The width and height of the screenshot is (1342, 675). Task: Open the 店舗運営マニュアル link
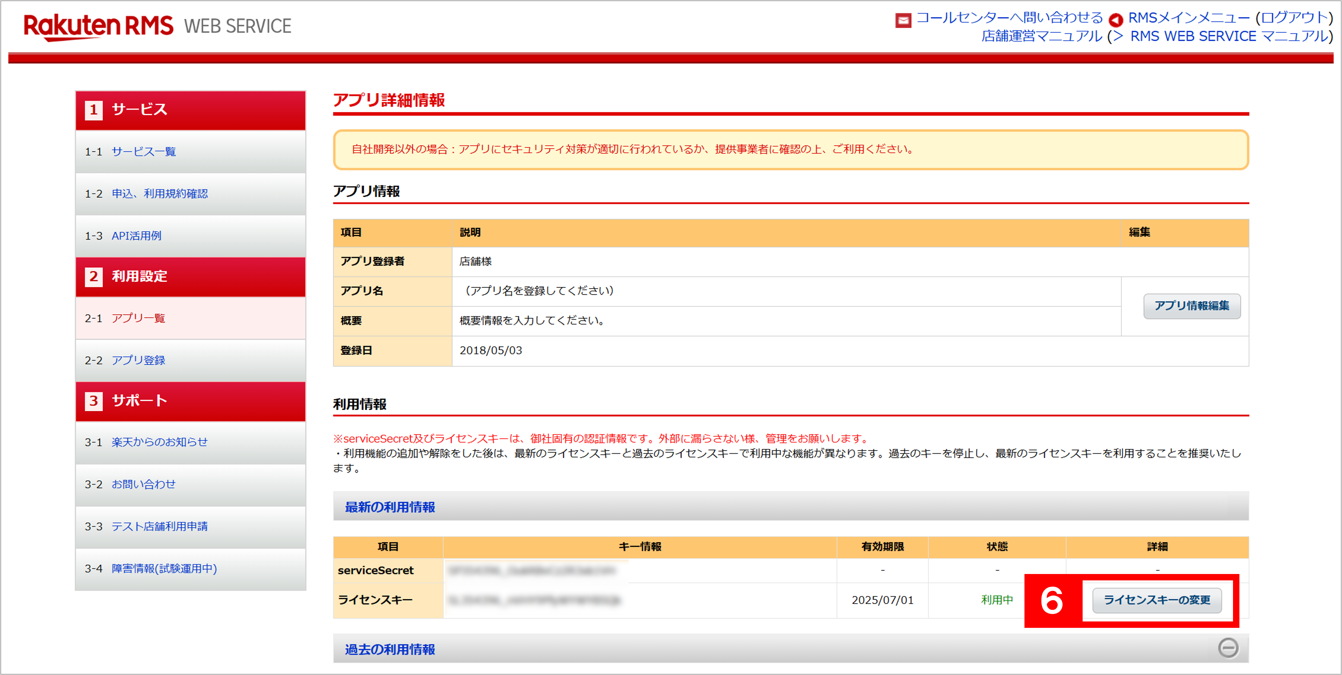1042,37
